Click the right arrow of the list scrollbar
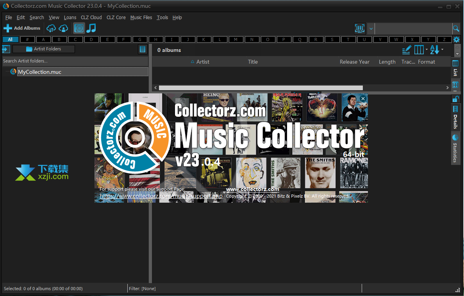Viewport: 464px width, 296px height. pyautogui.click(x=448, y=88)
